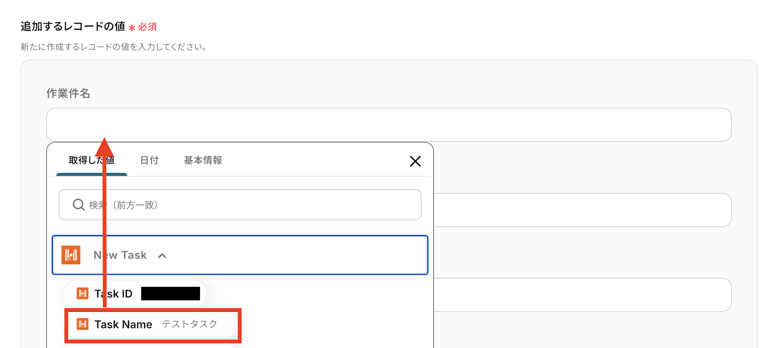Open the 日付 tab
Screen dimensions: 771x348
[x=149, y=160]
